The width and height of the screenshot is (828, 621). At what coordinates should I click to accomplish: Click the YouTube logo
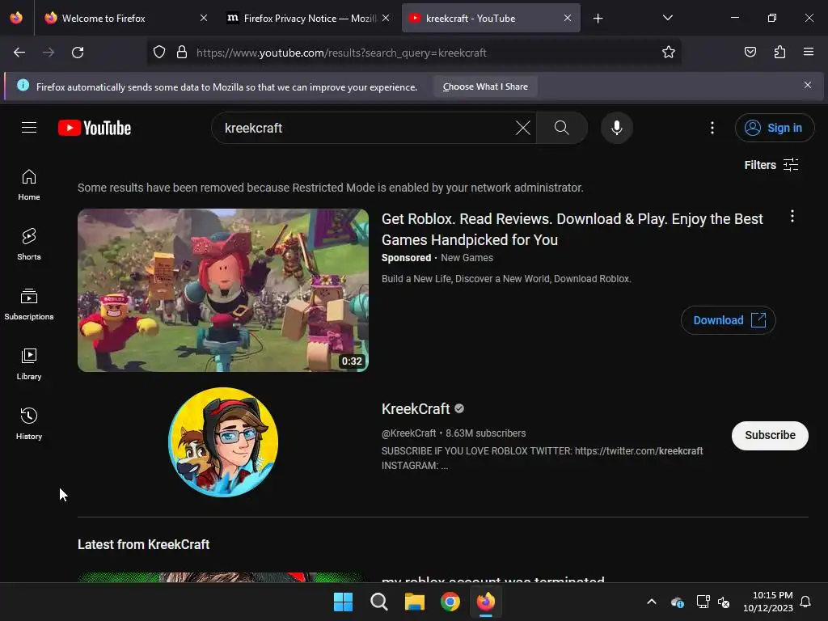click(x=95, y=128)
